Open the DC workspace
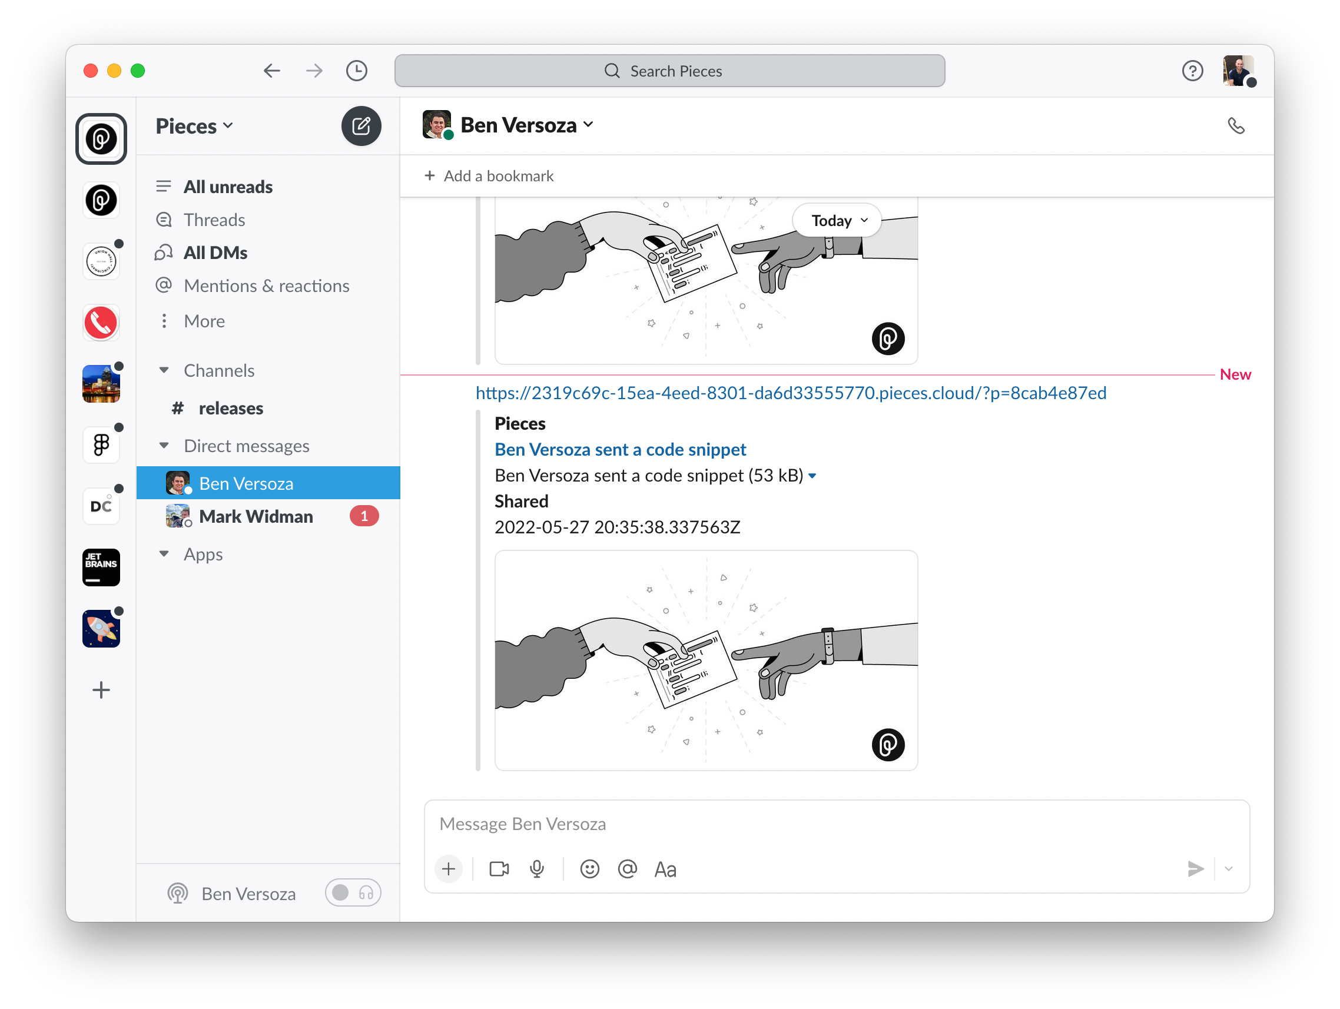This screenshot has width=1340, height=1009. point(101,506)
